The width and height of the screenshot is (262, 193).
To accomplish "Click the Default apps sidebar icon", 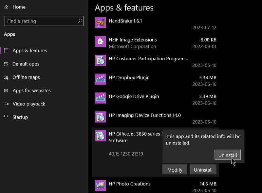I will tap(6, 64).
